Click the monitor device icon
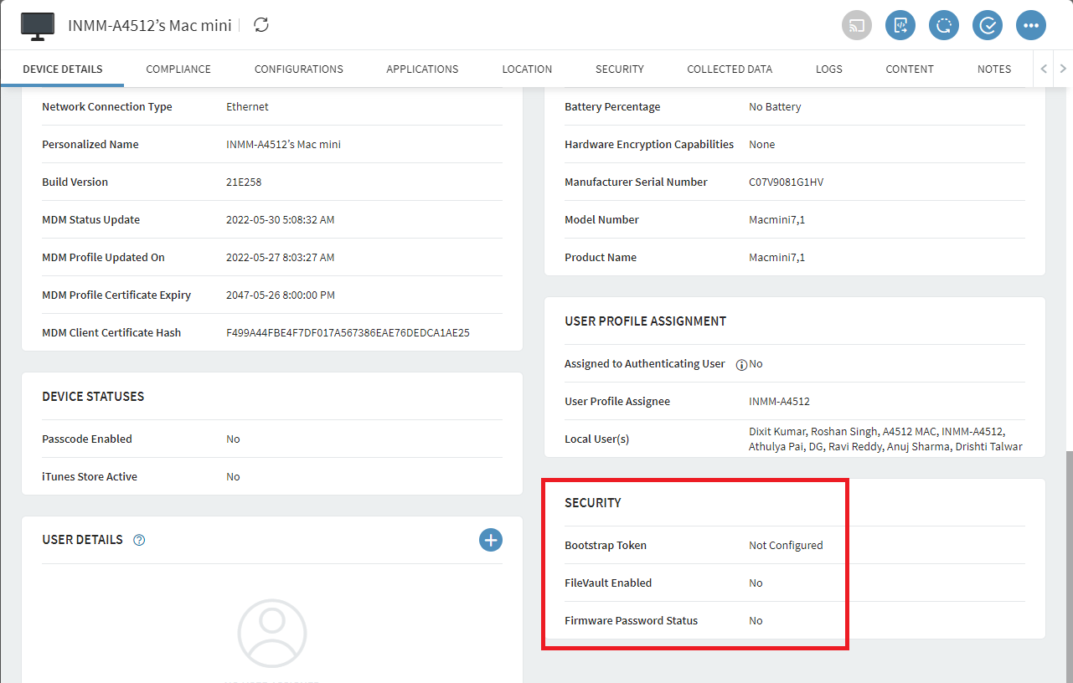Screen dimensions: 1073x683 [38, 26]
